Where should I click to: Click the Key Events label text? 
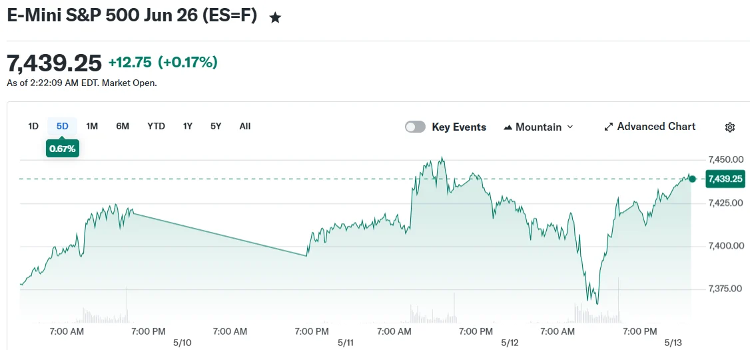[x=459, y=127]
